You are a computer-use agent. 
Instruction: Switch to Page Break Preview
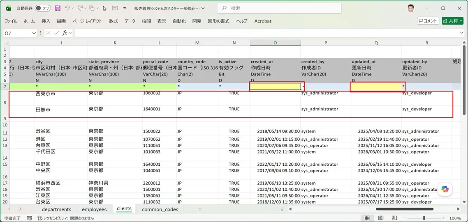[x=394, y=218]
